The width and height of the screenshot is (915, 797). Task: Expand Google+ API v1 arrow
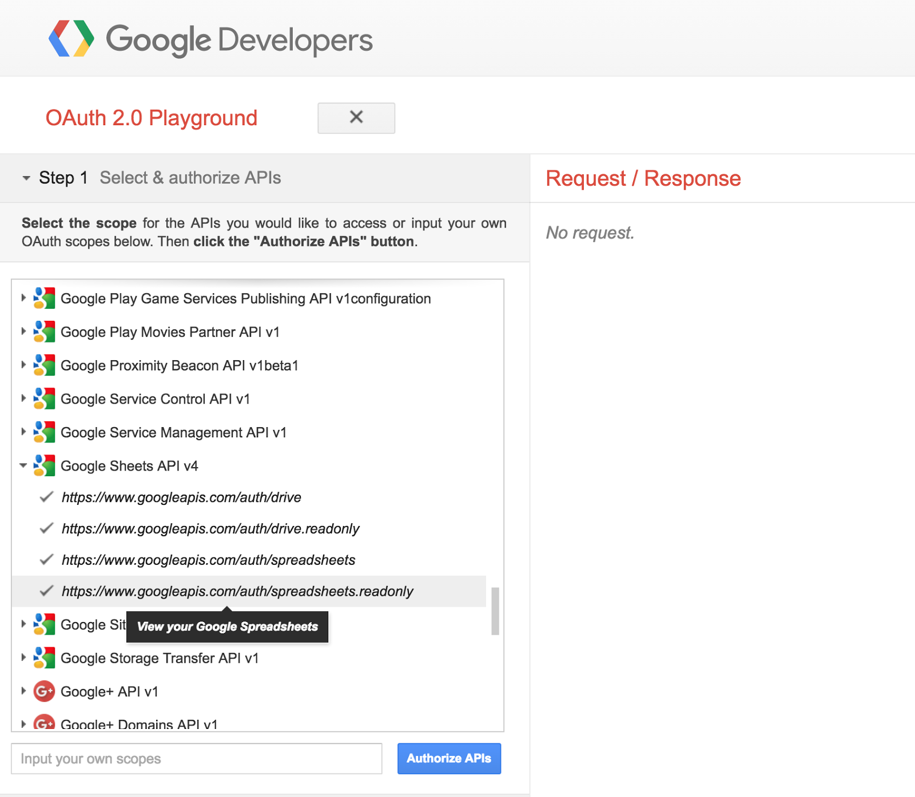23,691
